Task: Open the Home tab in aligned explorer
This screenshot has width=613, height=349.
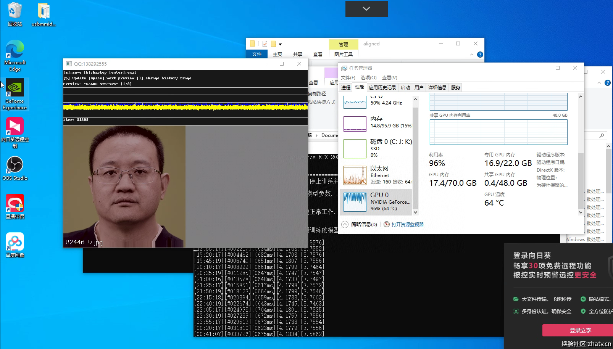Action: tap(277, 54)
